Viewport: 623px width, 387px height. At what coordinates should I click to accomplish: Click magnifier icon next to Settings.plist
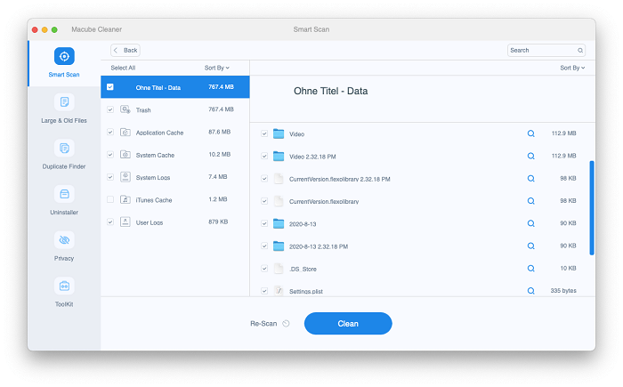531,291
